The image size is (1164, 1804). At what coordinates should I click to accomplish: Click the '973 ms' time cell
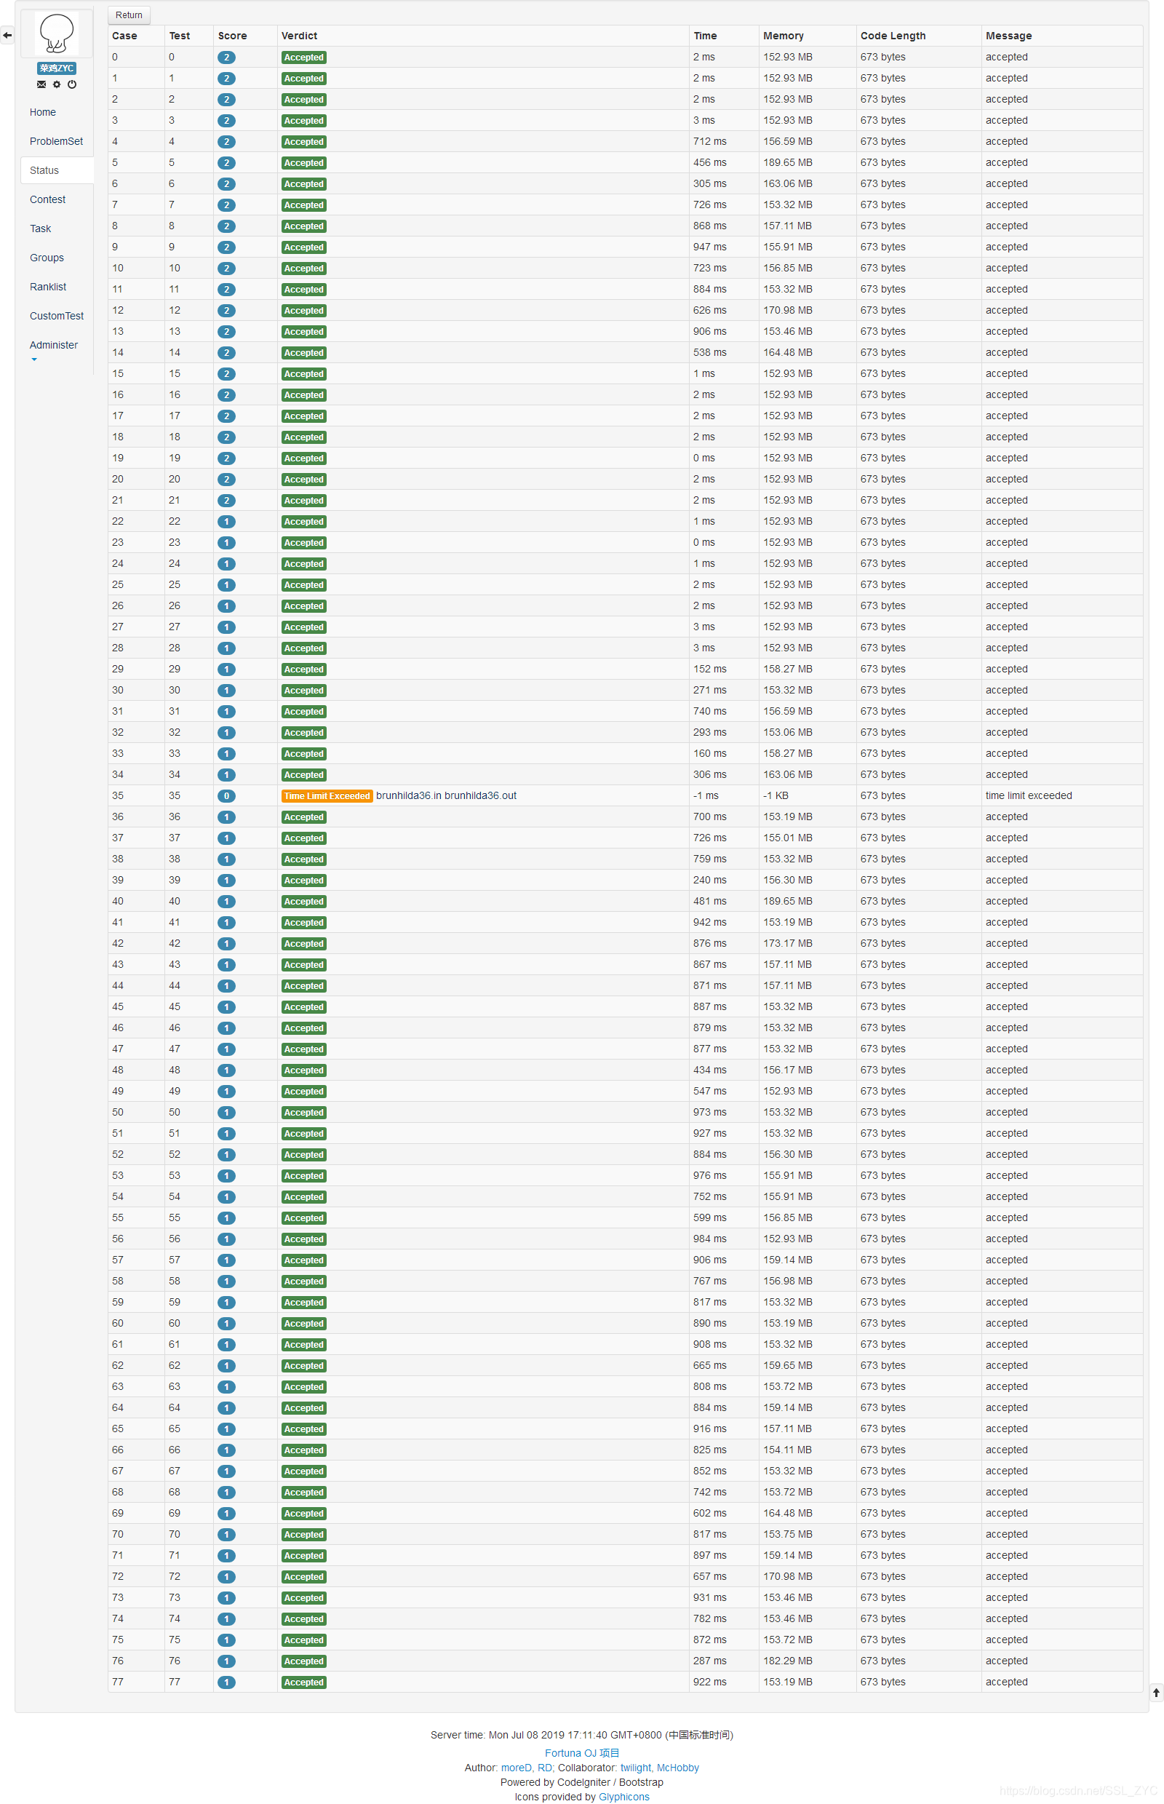coord(710,1112)
